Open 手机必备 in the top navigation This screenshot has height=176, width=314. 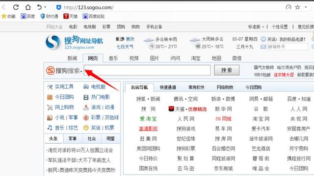coord(154,27)
